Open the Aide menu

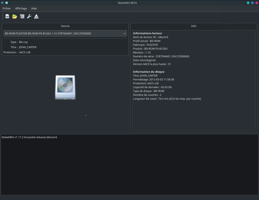[34, 8]
